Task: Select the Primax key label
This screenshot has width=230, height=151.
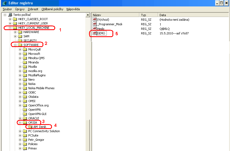Action: [x=33, y=148]
